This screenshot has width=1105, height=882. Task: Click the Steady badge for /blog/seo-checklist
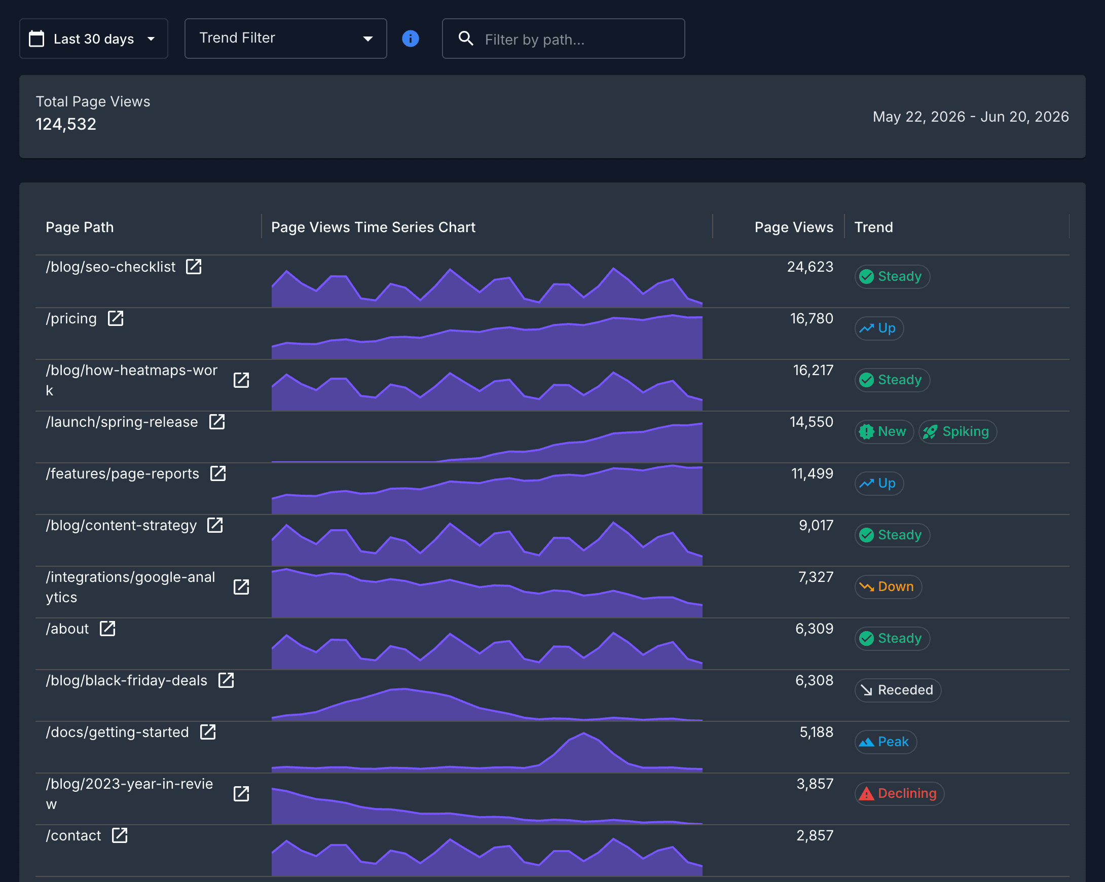point(892,277)
